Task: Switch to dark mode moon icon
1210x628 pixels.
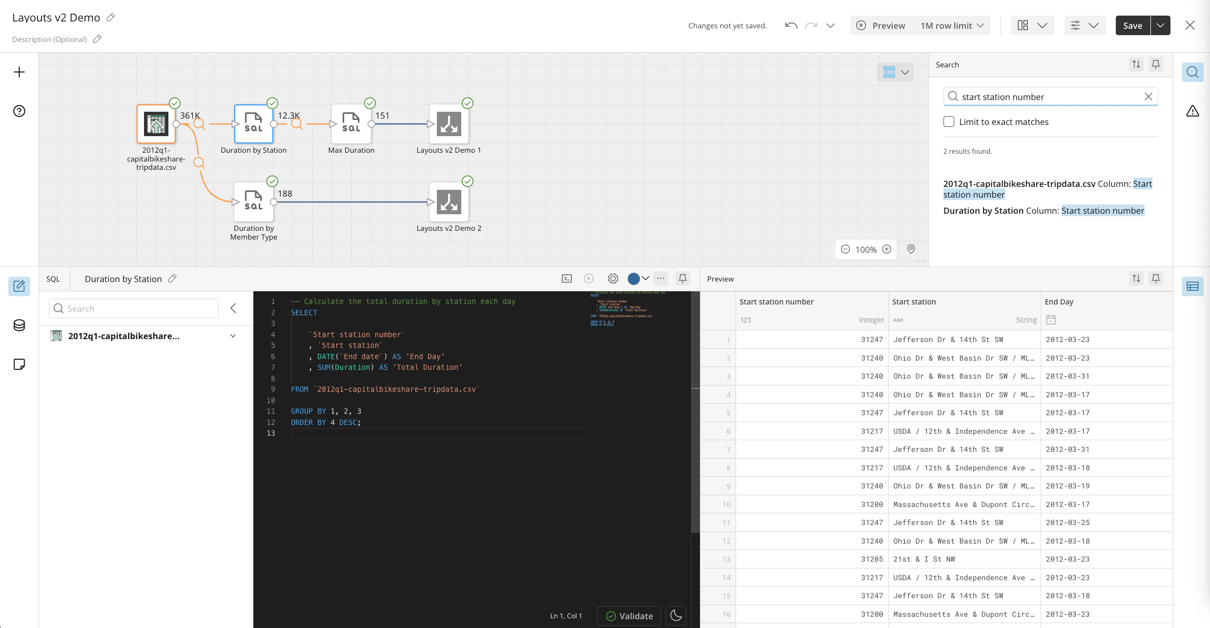Action: coord(676,615)
